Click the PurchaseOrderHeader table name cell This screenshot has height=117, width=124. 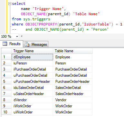tap(73, 82)
